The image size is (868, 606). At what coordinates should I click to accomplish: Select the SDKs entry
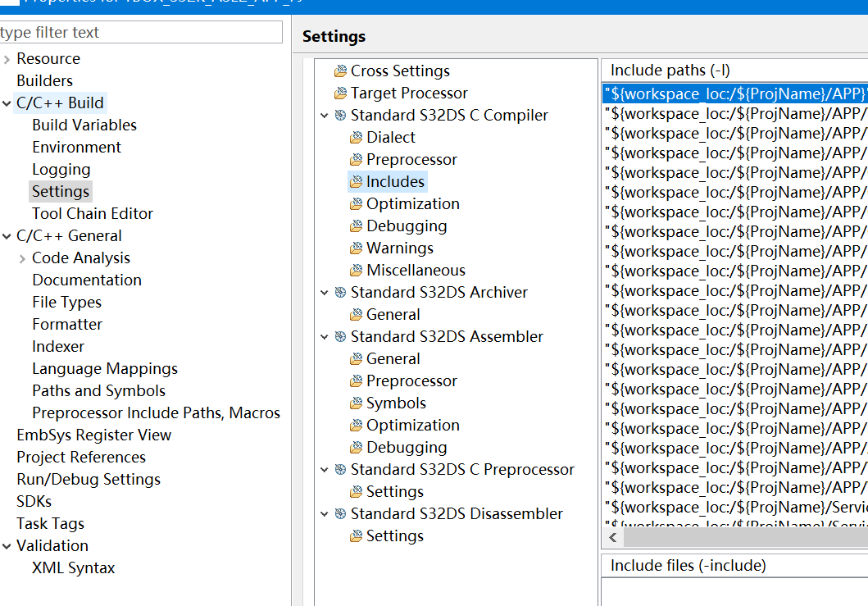click(34, 502)
